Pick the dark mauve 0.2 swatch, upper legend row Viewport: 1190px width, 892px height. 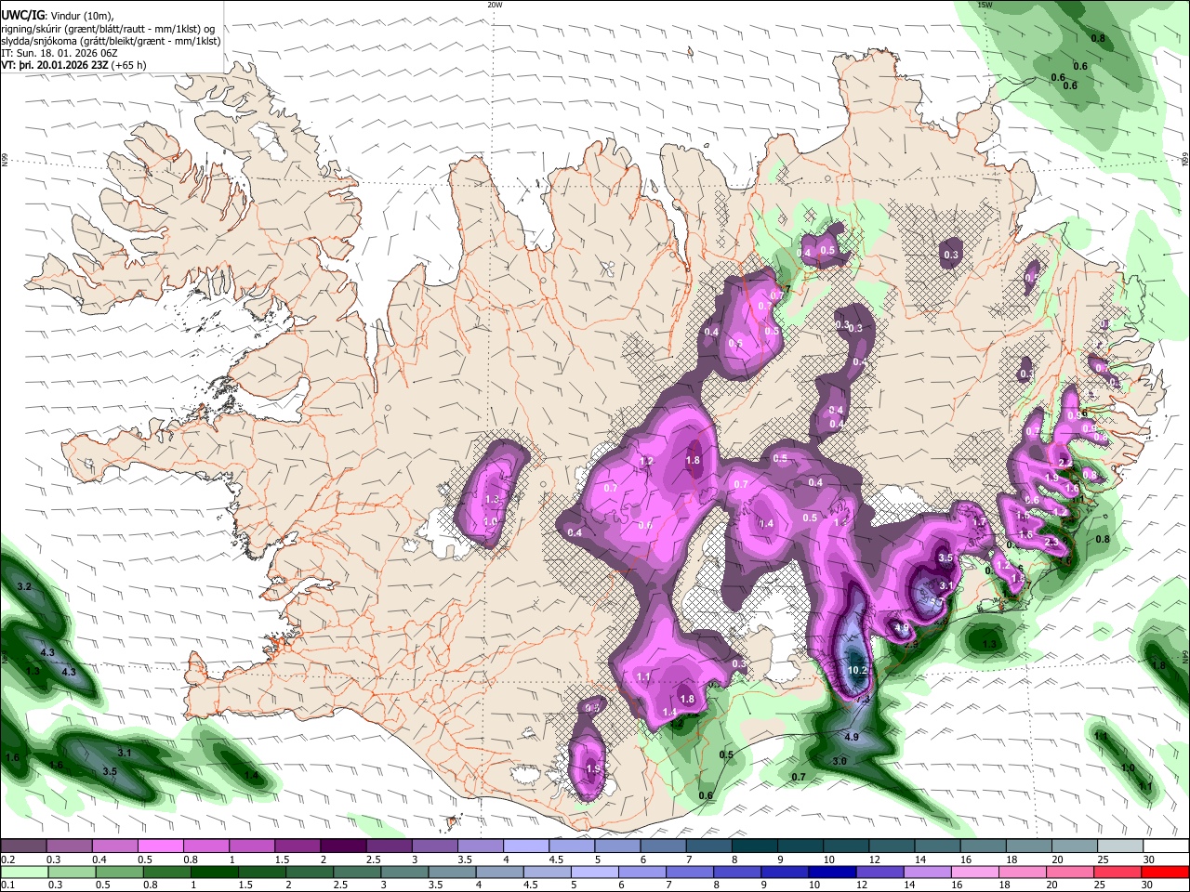point(23,846)
